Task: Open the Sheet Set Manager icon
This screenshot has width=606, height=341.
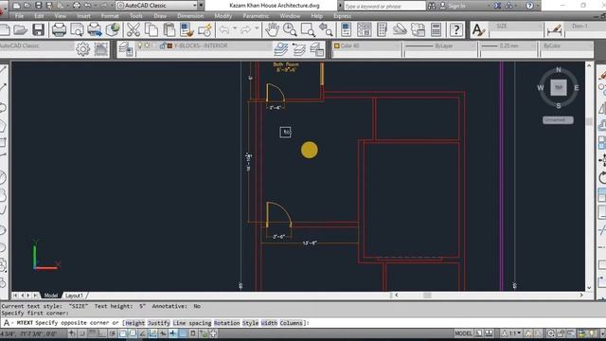Action: 400,29
